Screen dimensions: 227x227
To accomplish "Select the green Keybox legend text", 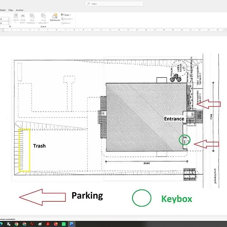I will coord(177,199).
